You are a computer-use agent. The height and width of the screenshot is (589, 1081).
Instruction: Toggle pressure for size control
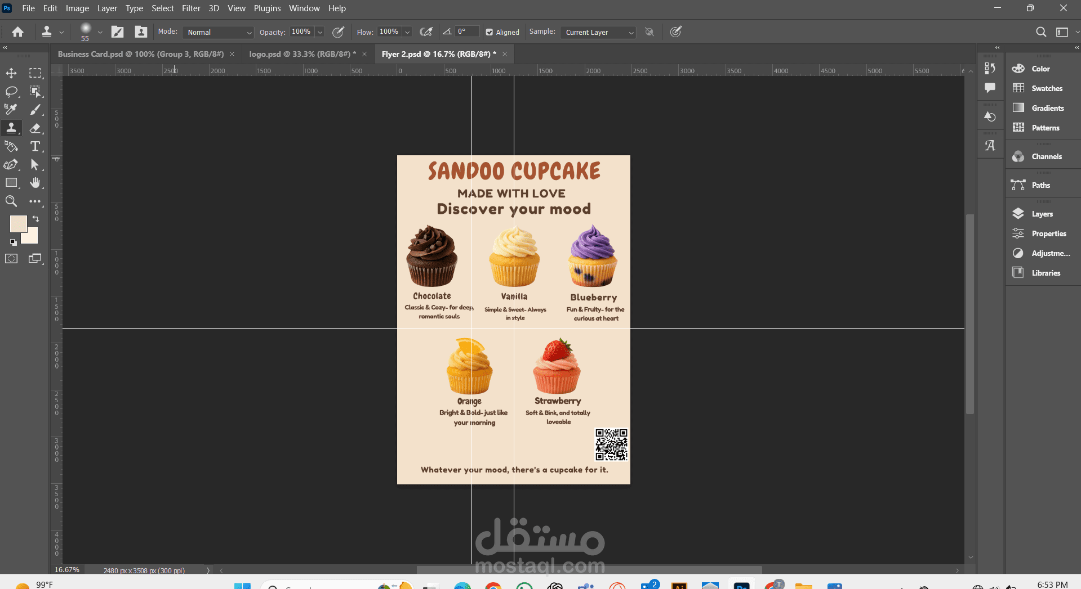tap(676, 32)
